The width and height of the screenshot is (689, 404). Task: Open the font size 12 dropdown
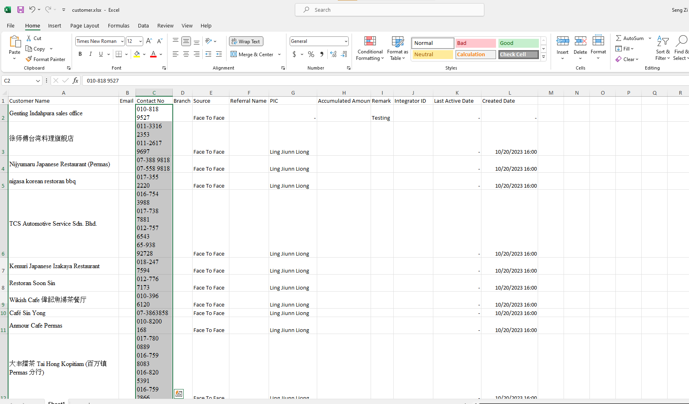tap(140, 41)
